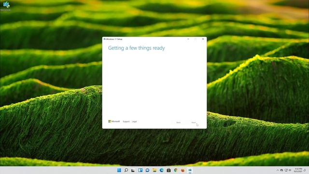Select the Windows 11 Setup taskbar icon

190,170
